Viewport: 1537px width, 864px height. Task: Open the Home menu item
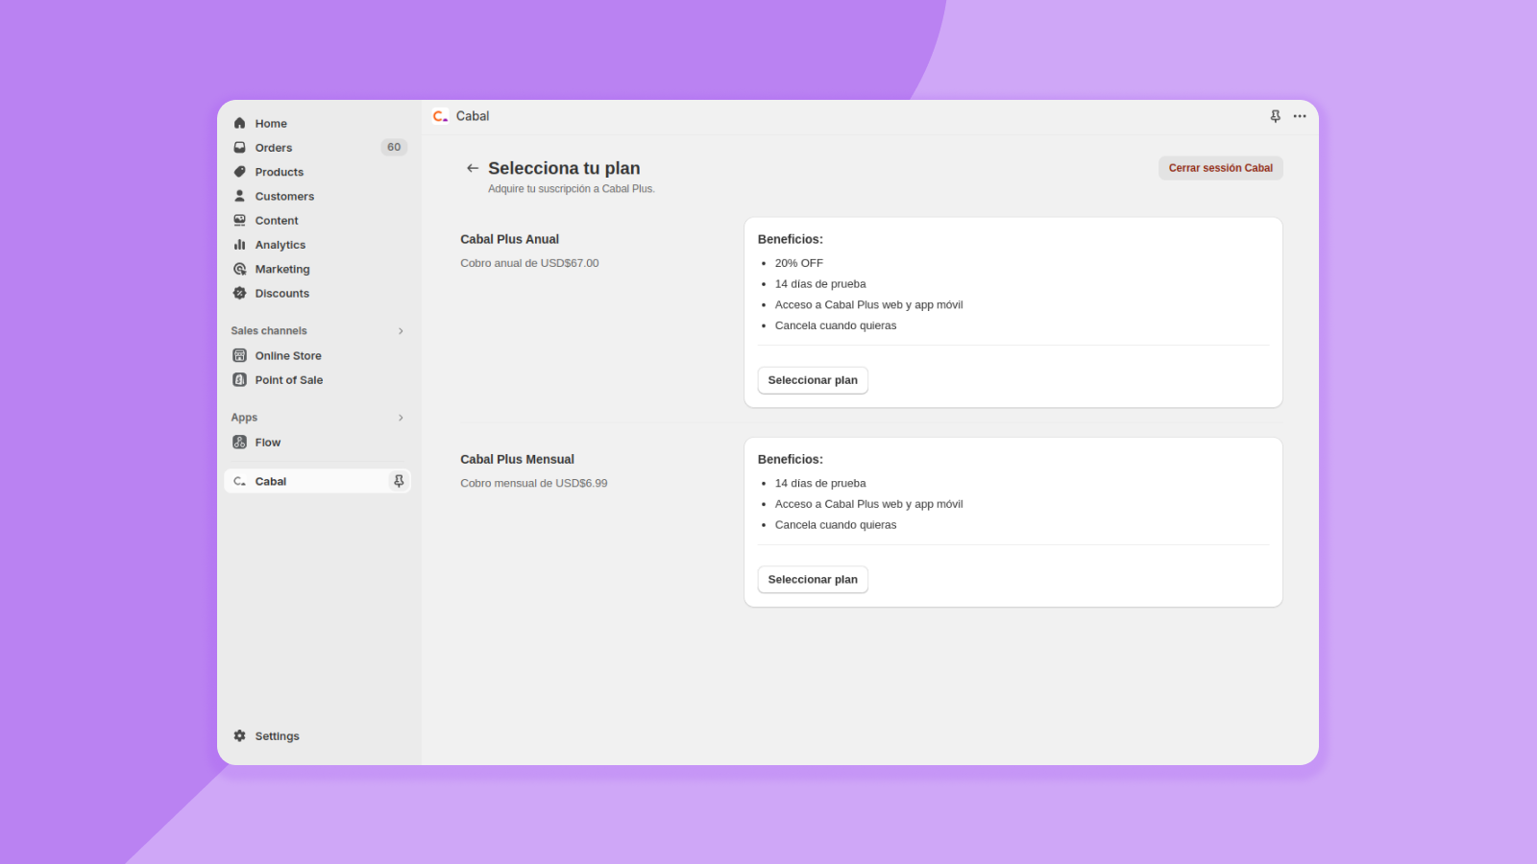coord(317,123)
